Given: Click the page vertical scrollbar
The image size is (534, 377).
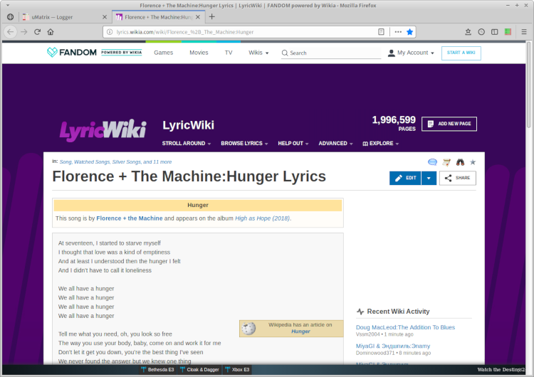Looking at the screenshot, I should (x=528, y=85).
